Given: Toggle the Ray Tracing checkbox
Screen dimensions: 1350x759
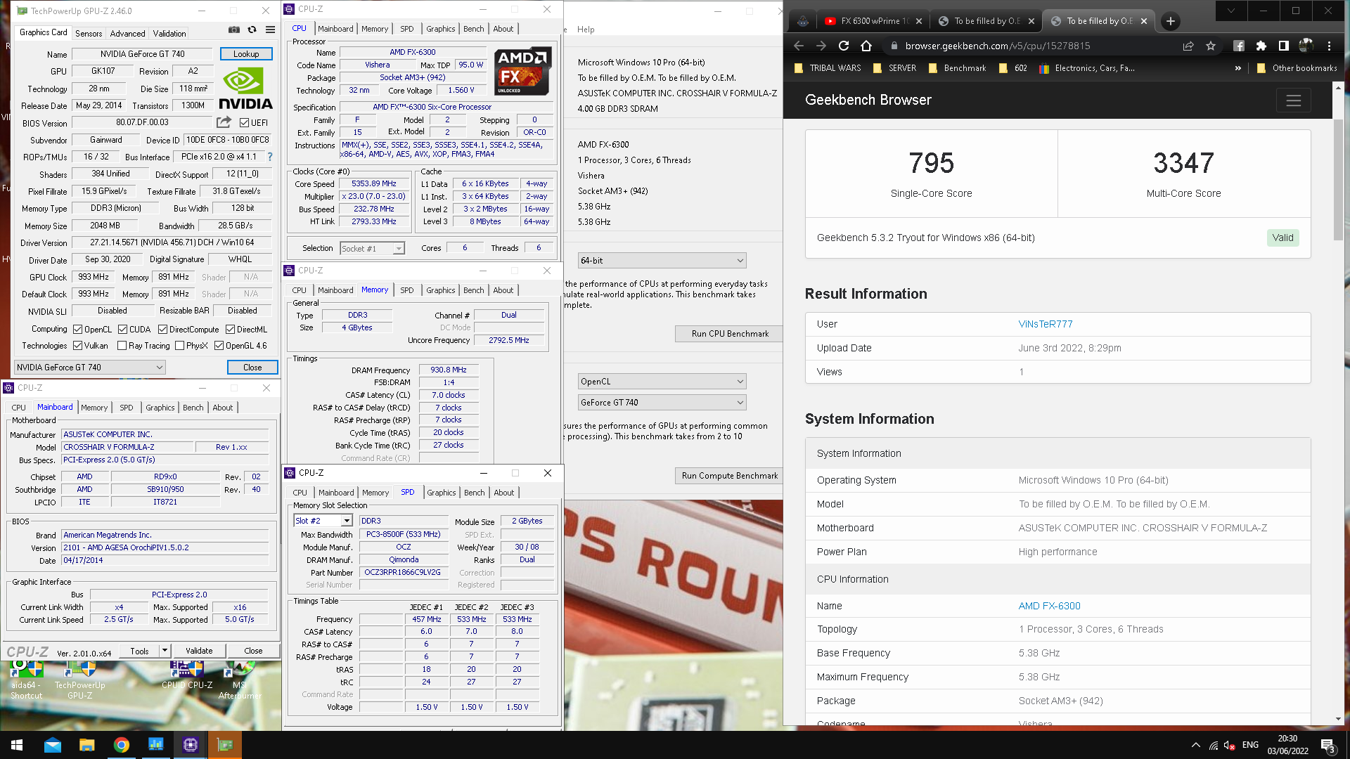Looking at the screenshot, I should pos(122,345).
